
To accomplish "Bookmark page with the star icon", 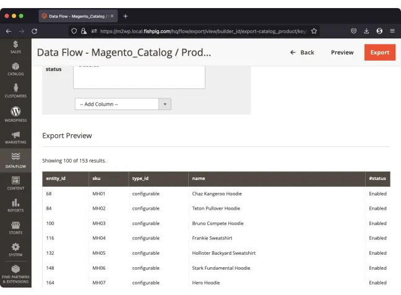I will [x=314, y=31].
